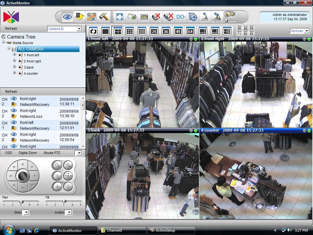Mute audio using the speaker mute icon
This screenshot has width=313, height=235.
(x=226, y=14)
